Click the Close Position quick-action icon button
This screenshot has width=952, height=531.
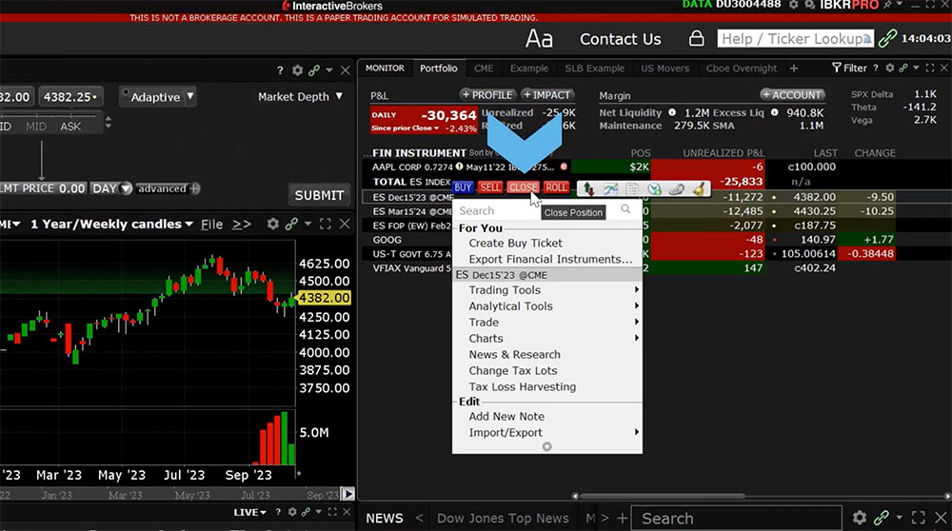click(x=523, y=187)
